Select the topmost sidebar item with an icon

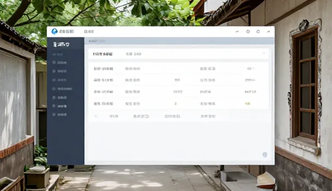60,62
